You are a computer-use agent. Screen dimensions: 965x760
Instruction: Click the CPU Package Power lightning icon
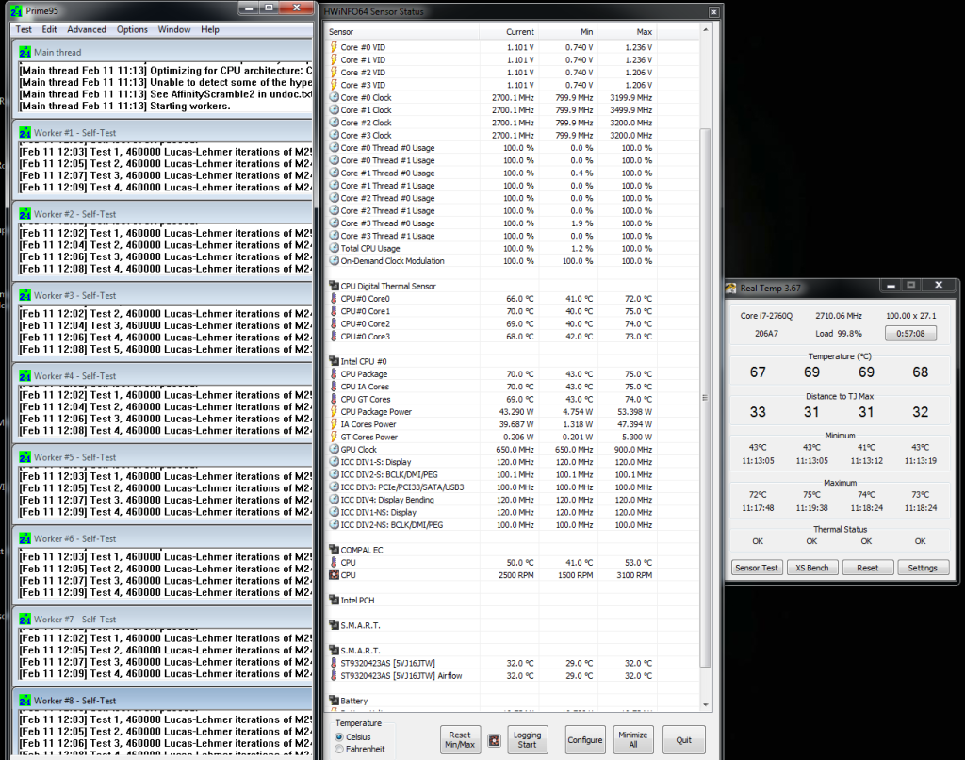click(332, 410)
